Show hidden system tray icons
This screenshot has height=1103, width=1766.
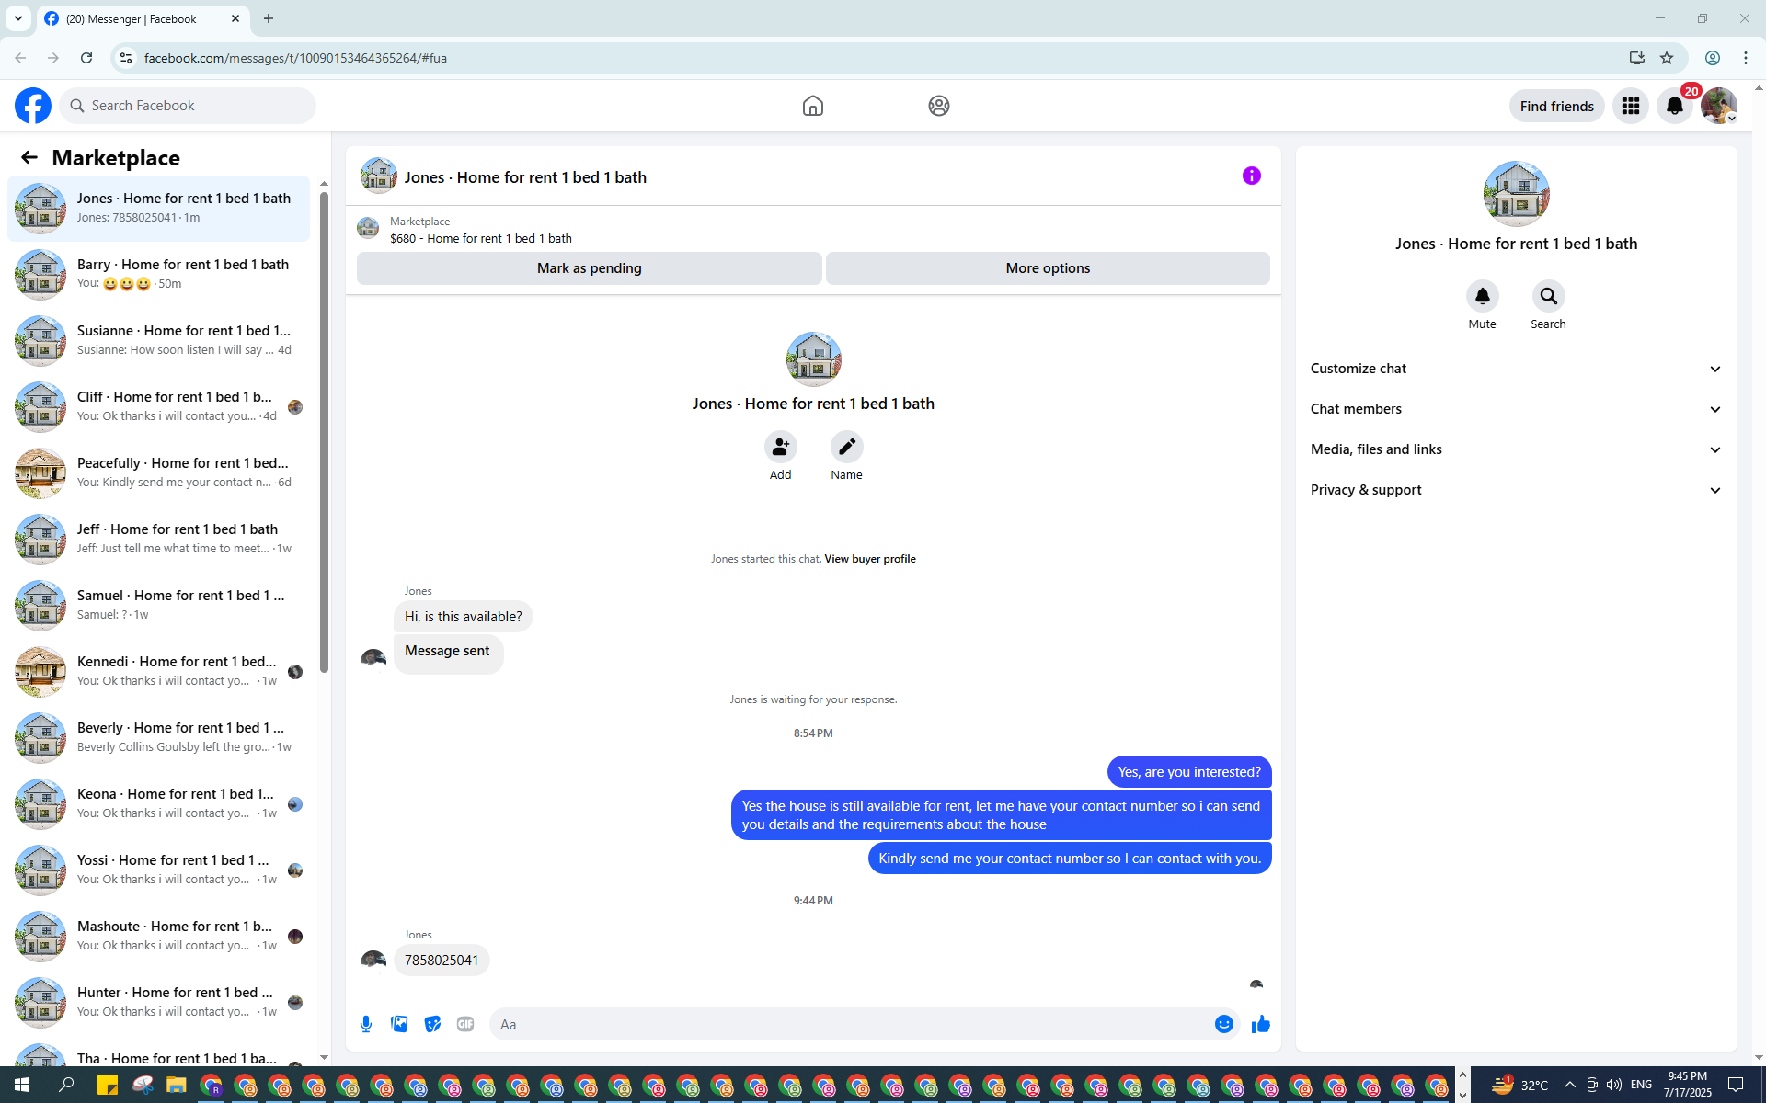(x=1570, y=1086)
